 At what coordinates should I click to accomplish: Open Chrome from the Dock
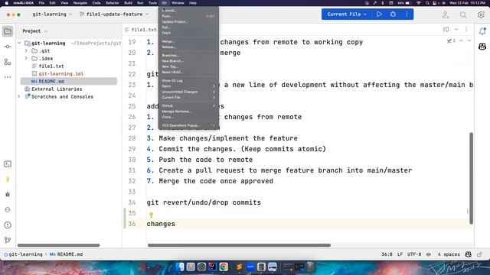[224, 267]
